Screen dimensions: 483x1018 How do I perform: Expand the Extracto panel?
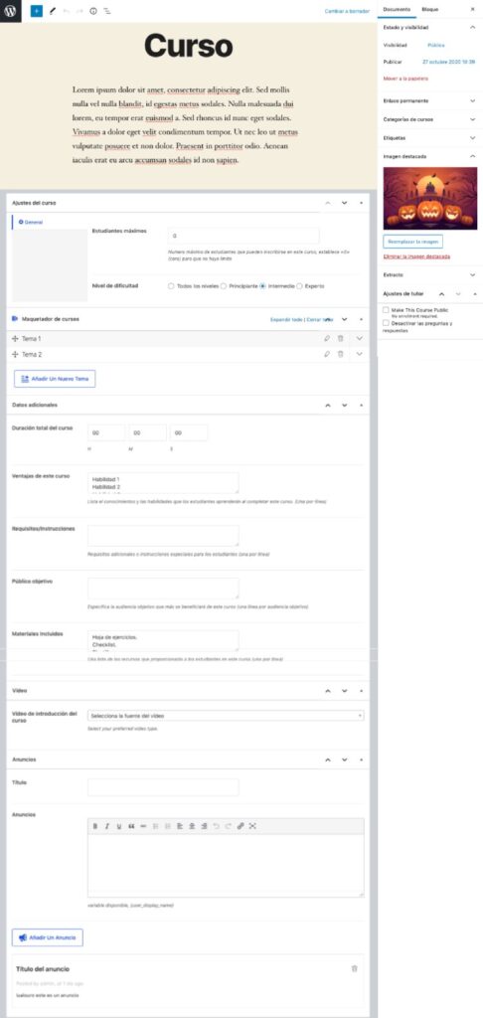(x=472, y=274)
